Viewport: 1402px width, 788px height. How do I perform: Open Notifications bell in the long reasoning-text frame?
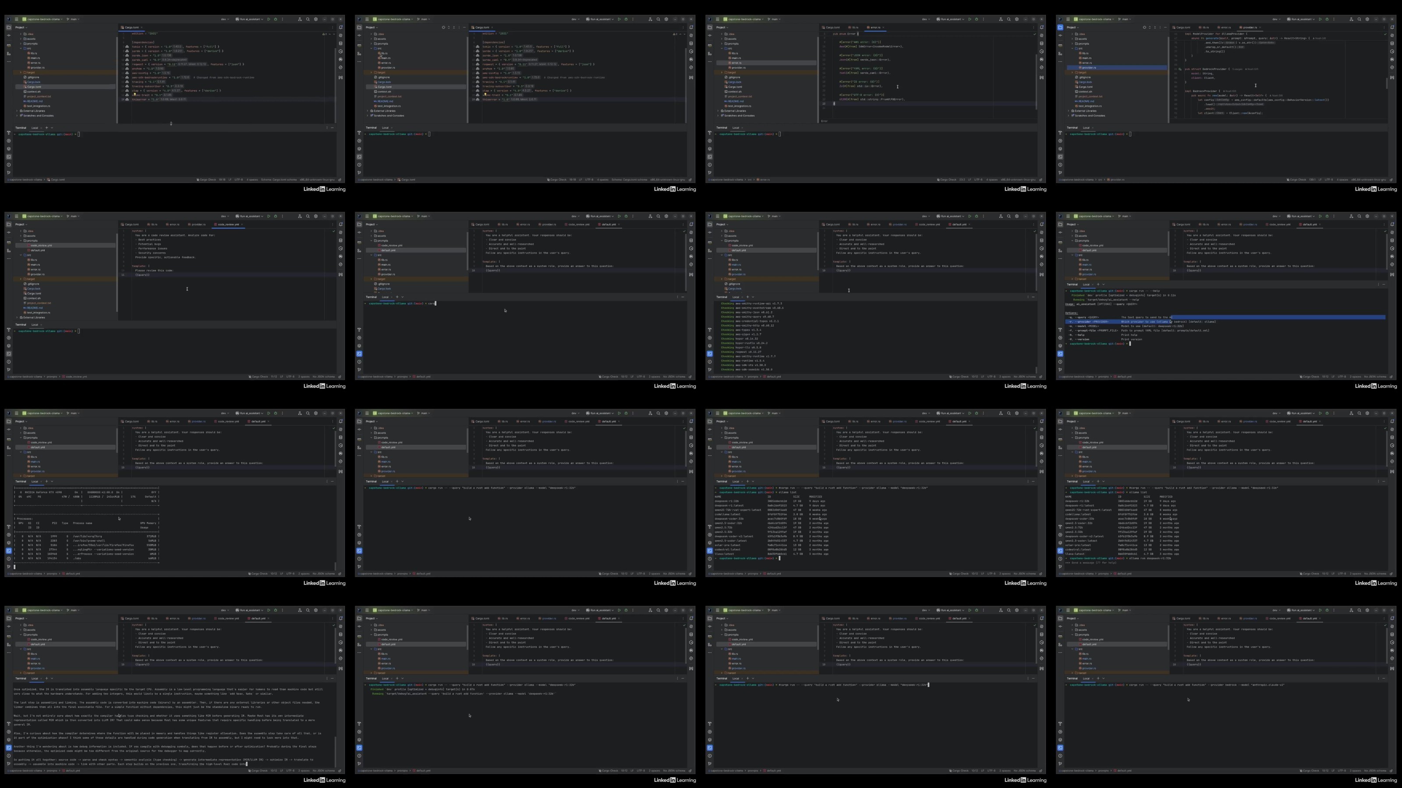coord(341,618)
